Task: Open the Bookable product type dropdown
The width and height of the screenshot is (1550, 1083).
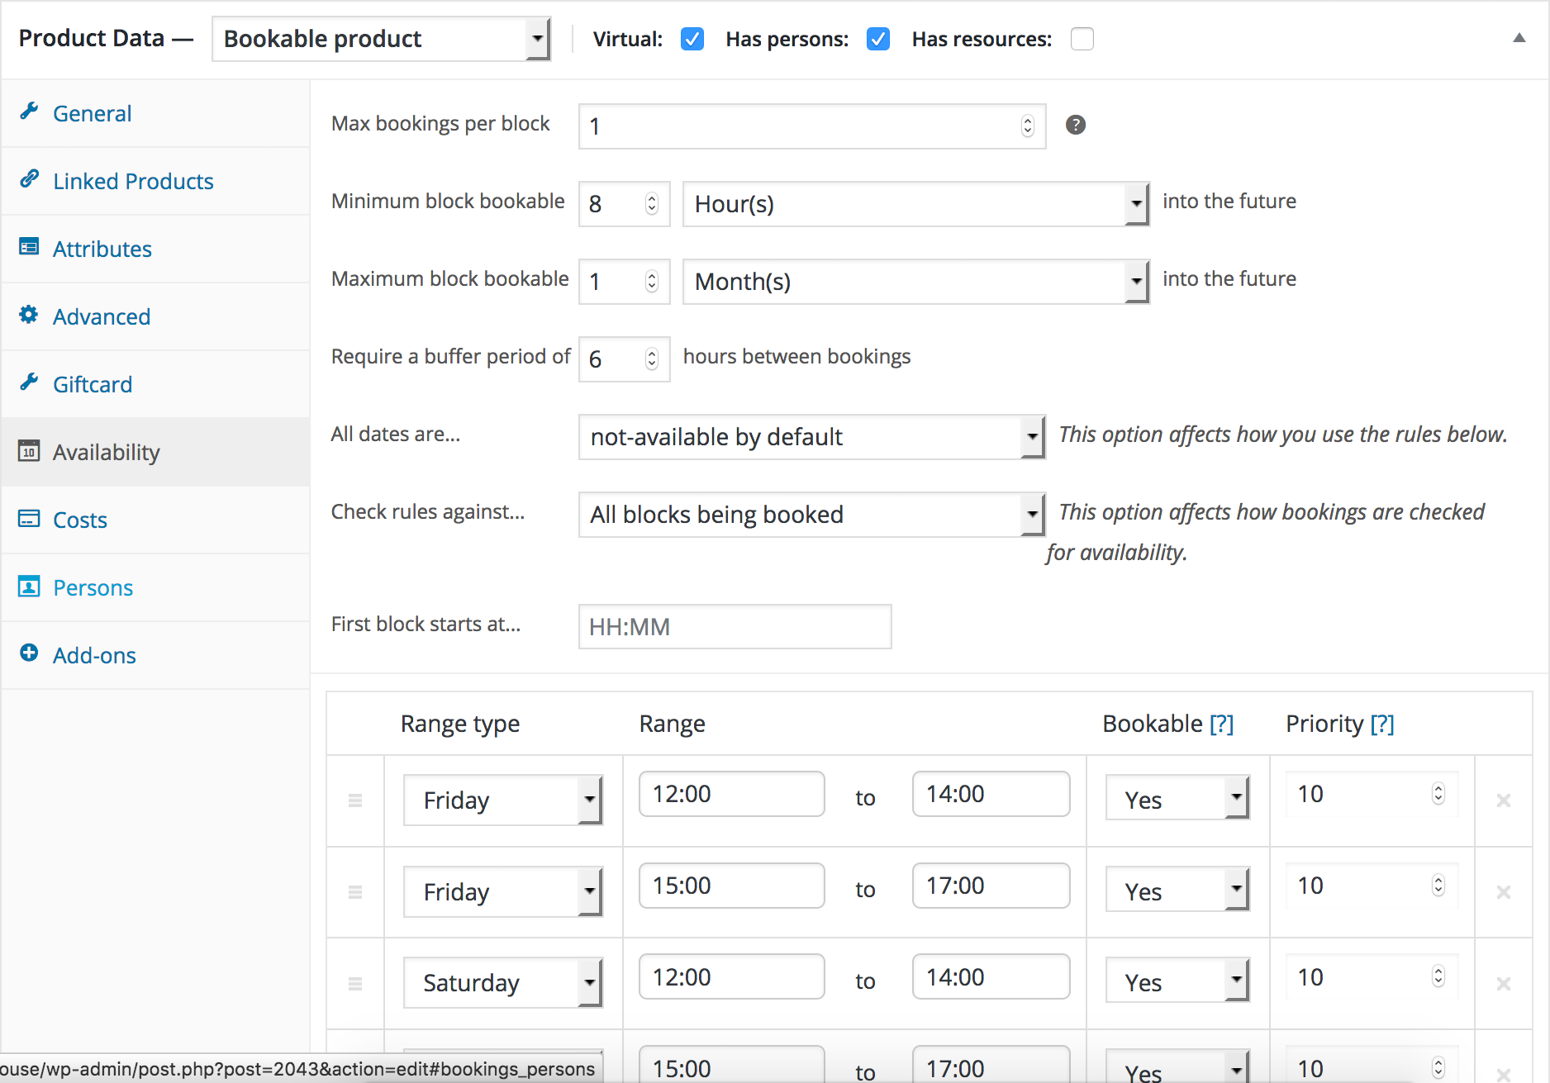Action: click(381, 39)
